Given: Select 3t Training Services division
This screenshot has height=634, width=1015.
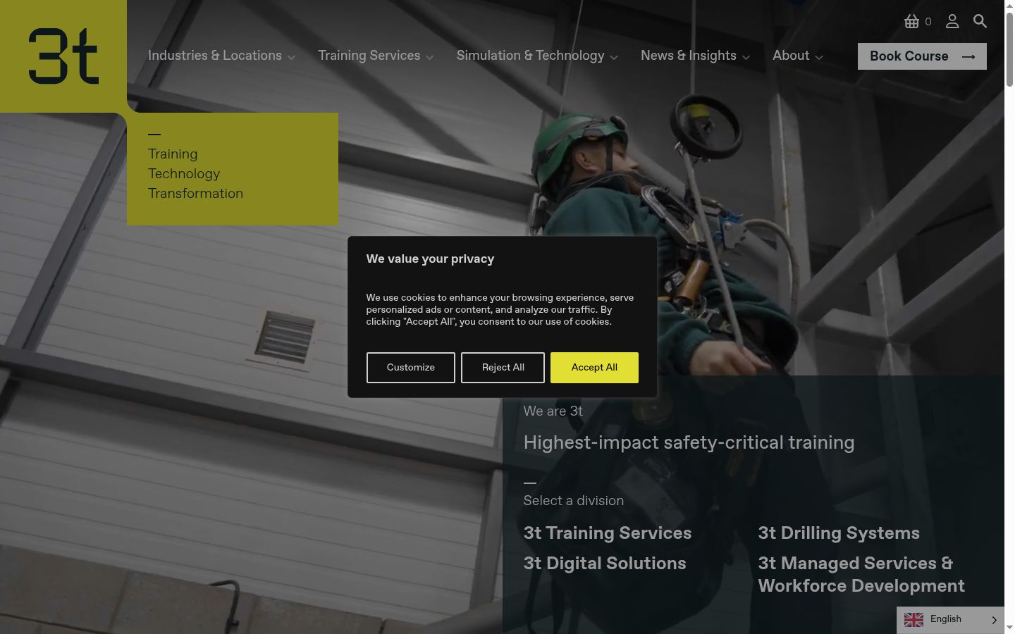Looking at the screenshot, I should (608, 533).
